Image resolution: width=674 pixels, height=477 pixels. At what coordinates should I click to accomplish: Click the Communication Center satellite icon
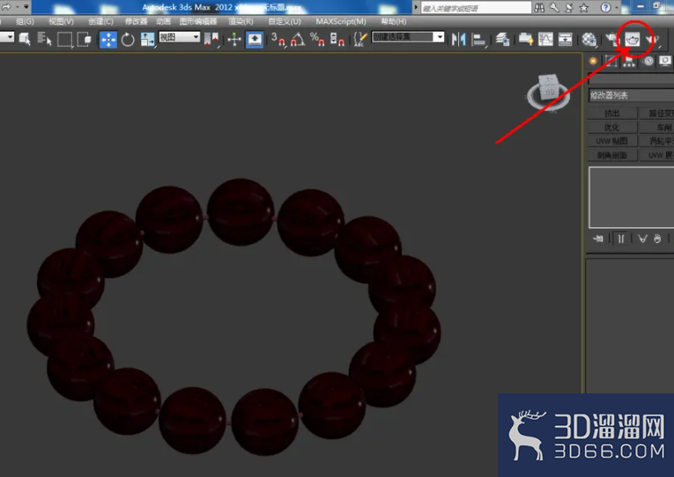click(x=569, y=8)
